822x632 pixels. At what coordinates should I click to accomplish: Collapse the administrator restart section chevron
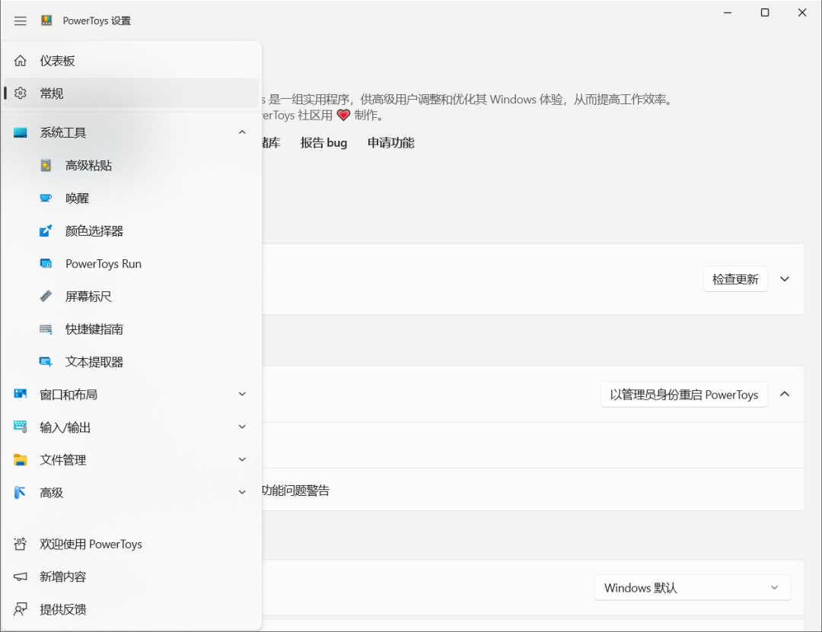click(785, 394)
